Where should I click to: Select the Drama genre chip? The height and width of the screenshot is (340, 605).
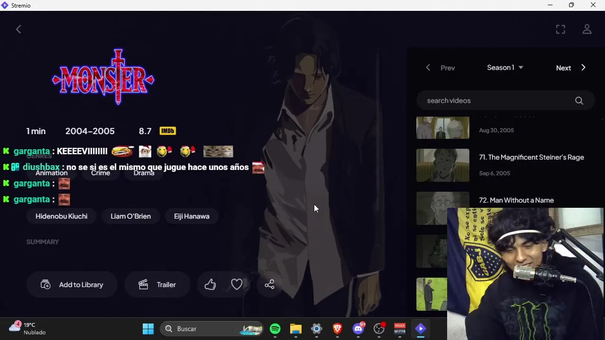coord(144,173)
